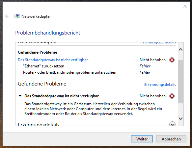Click the 'Nicht behoben' status beside blue link
192x148 pixels.
pyautogui.click(x=152, y=60)
